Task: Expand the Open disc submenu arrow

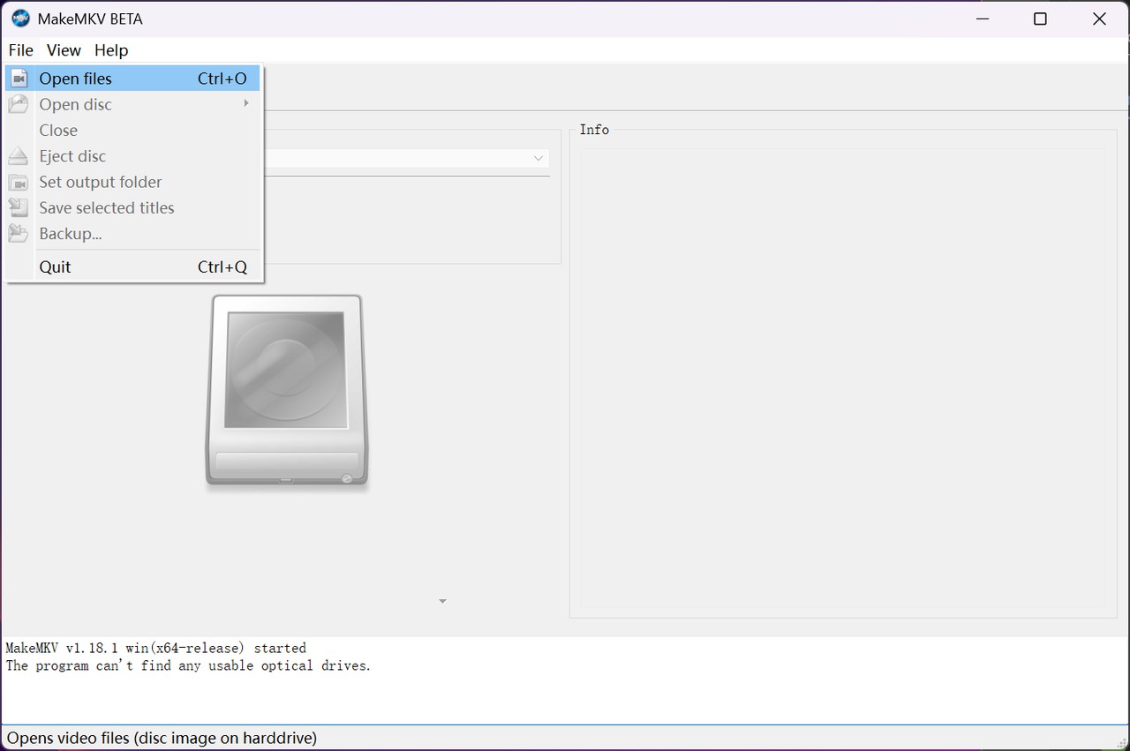Action: point(246,104)
